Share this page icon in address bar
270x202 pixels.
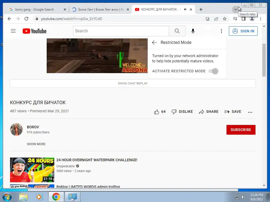tap(216, 19)
